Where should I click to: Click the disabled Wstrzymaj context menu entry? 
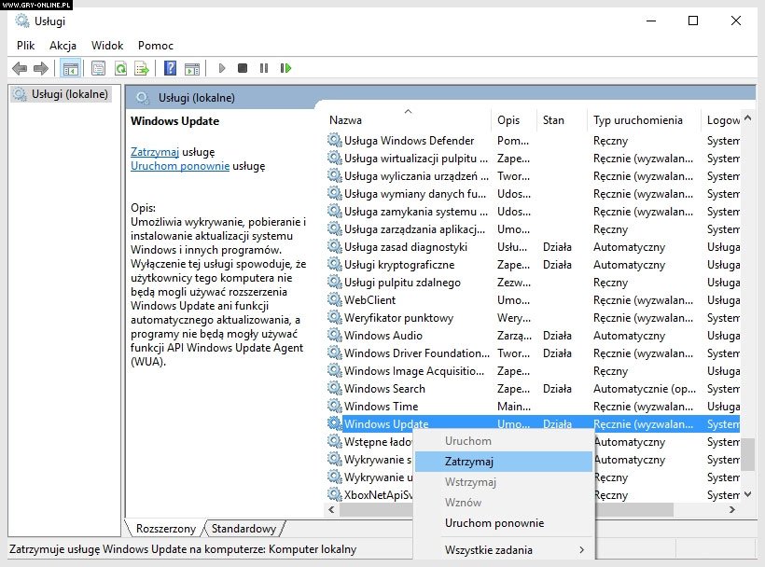tap(504, 482)
